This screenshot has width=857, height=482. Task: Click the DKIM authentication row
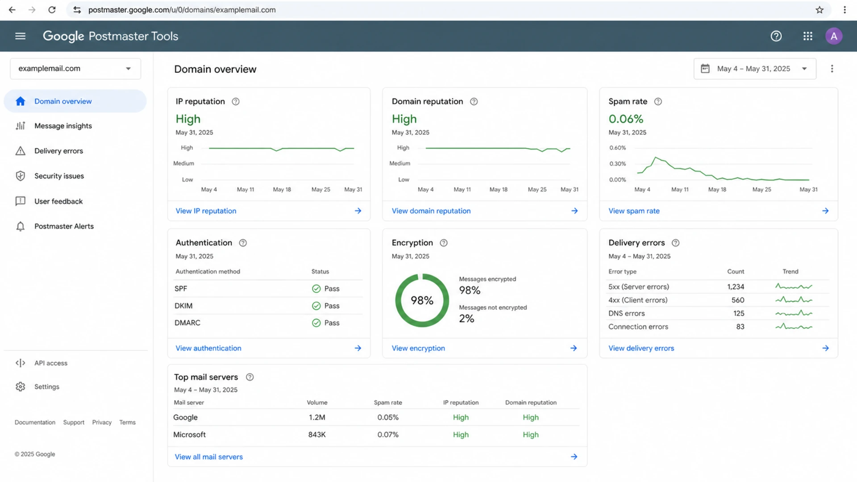pyautogui.click(x=268, y=306)
